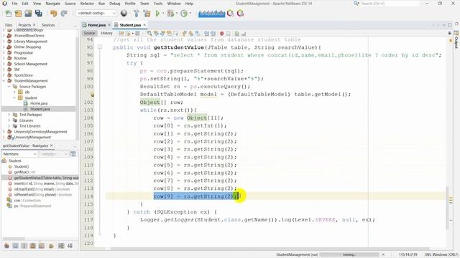This screenshot has height=258, width=460.
Task: Toggle Sort by Name in Navigator
Action: point(61,246)
